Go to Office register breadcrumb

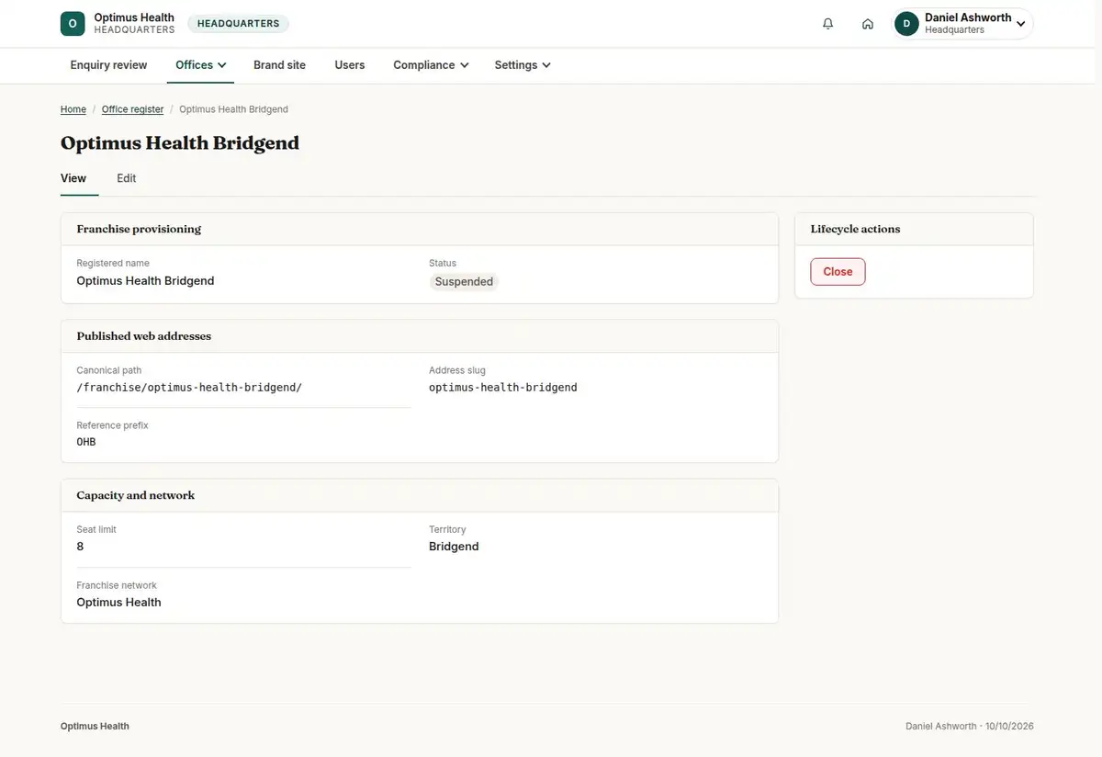[x=132, y=109]
